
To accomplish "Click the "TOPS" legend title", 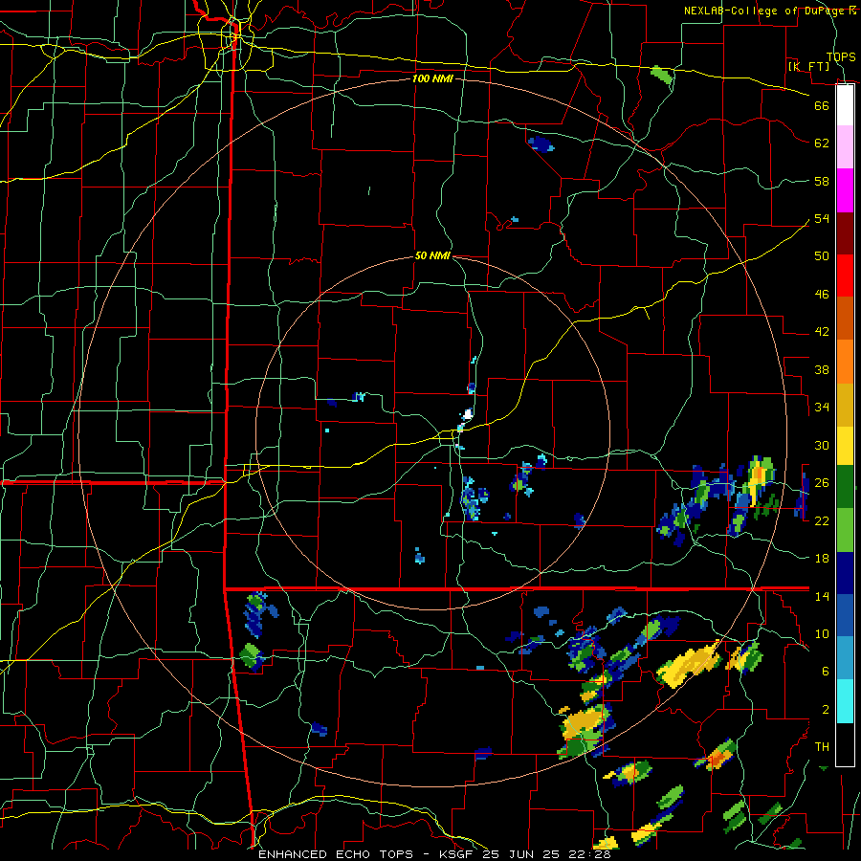I will [841, 56].
